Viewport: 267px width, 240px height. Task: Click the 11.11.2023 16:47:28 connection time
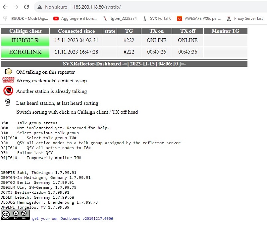click(x=76, y=52)
